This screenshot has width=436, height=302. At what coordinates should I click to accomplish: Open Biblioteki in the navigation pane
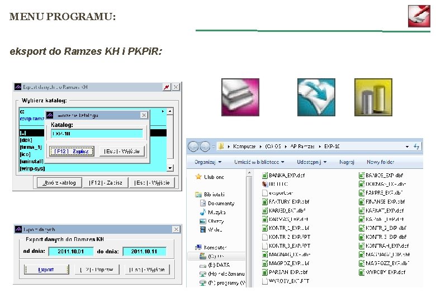coord(210,195)
